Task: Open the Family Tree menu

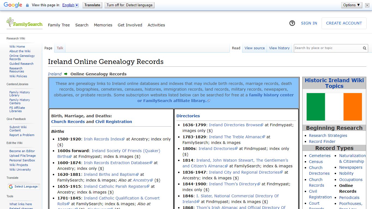Action: (59, 25)
